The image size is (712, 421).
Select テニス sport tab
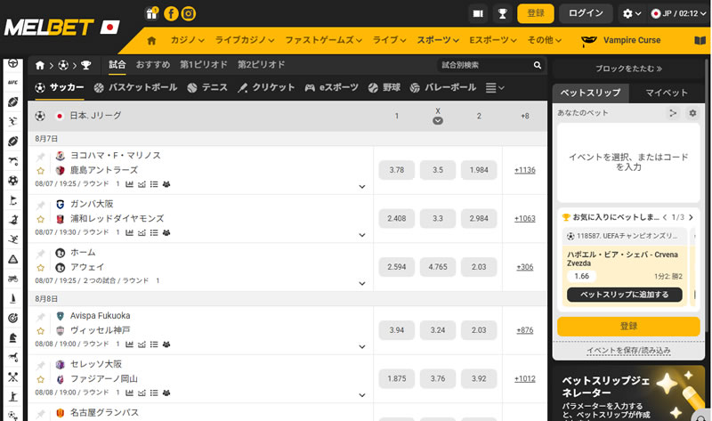point(207,87)
